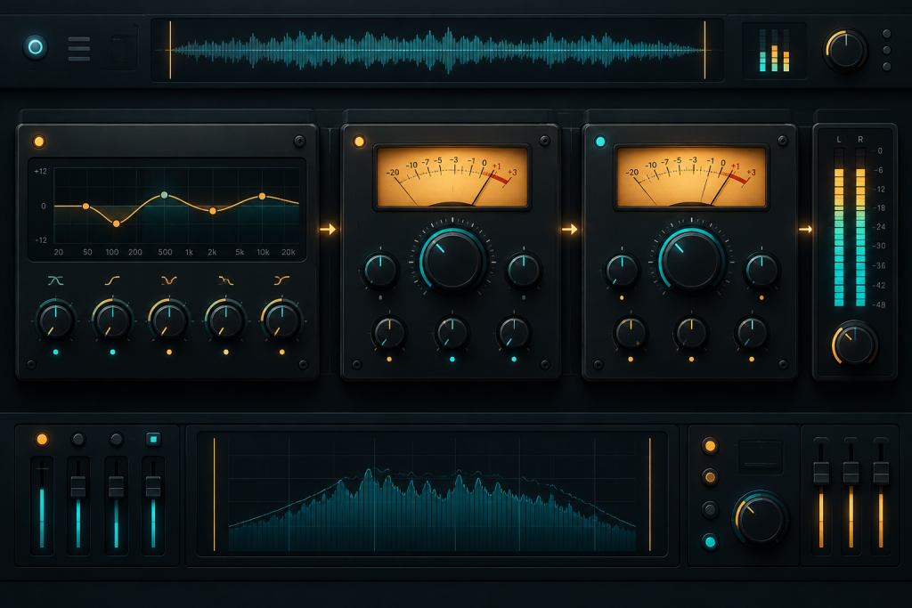Click the cyan square button above the fourth cyan fader
Viewport: 912px width, 608px height.
[x=153, y=439]
